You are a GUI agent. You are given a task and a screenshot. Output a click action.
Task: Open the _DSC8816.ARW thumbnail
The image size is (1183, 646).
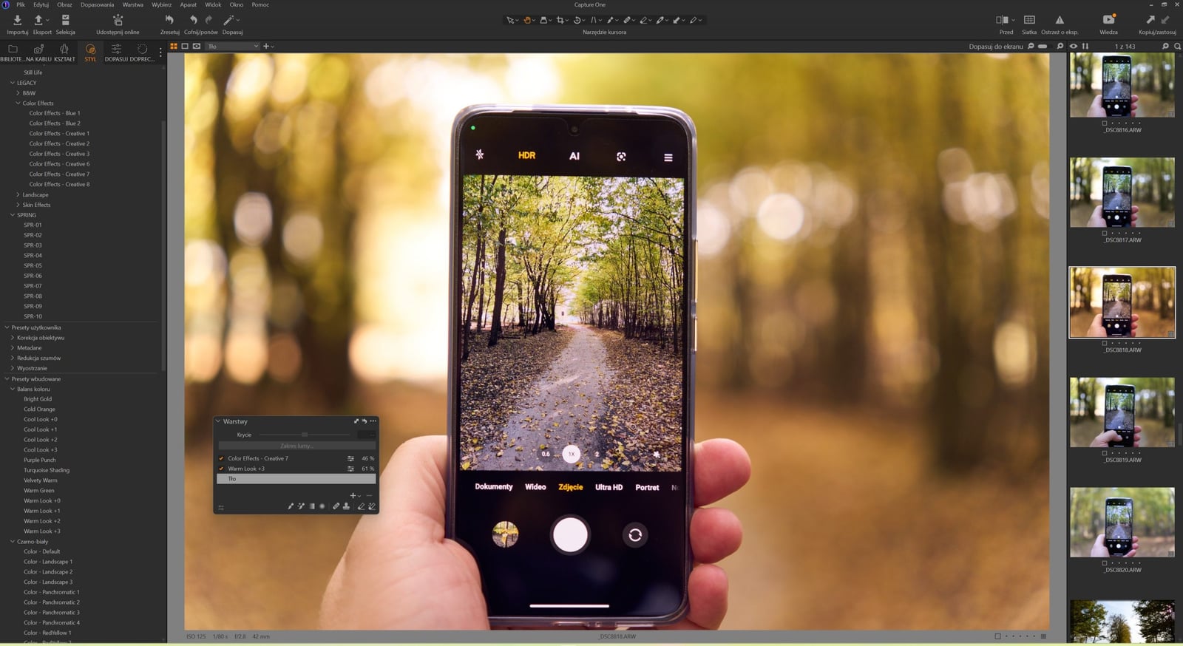tap(1122, 84)
